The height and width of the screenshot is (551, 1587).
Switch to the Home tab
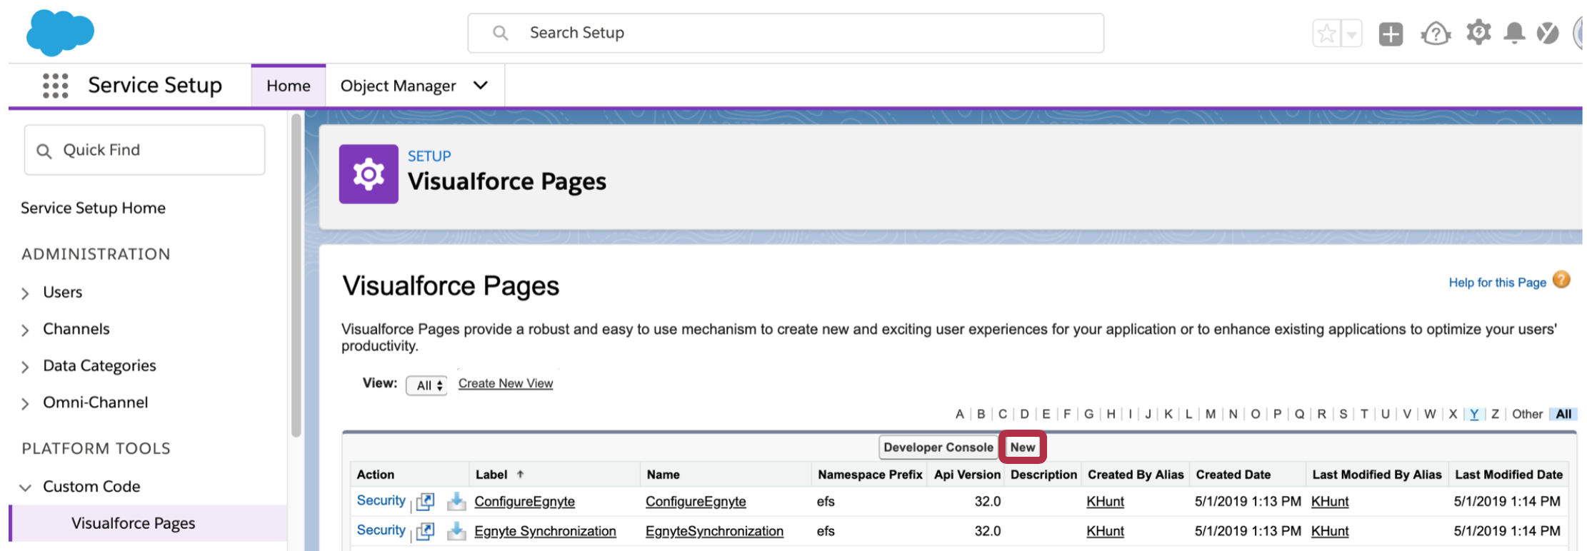(x=289, y=86)
